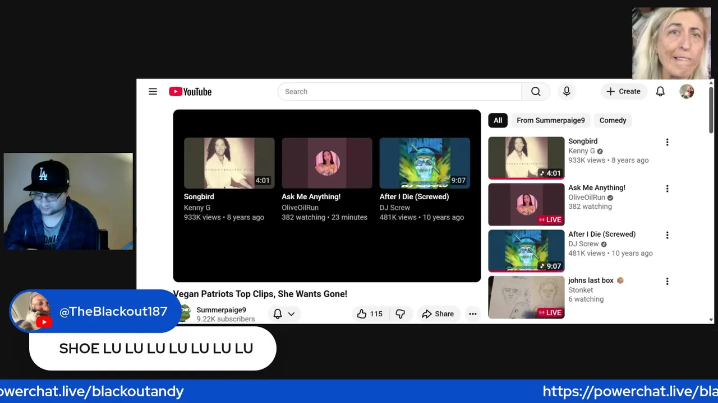The width and height of the screenshot is (718, 403).
Task: Open the OliveOilRun channel in the sidebar
Action: point(587,198)
